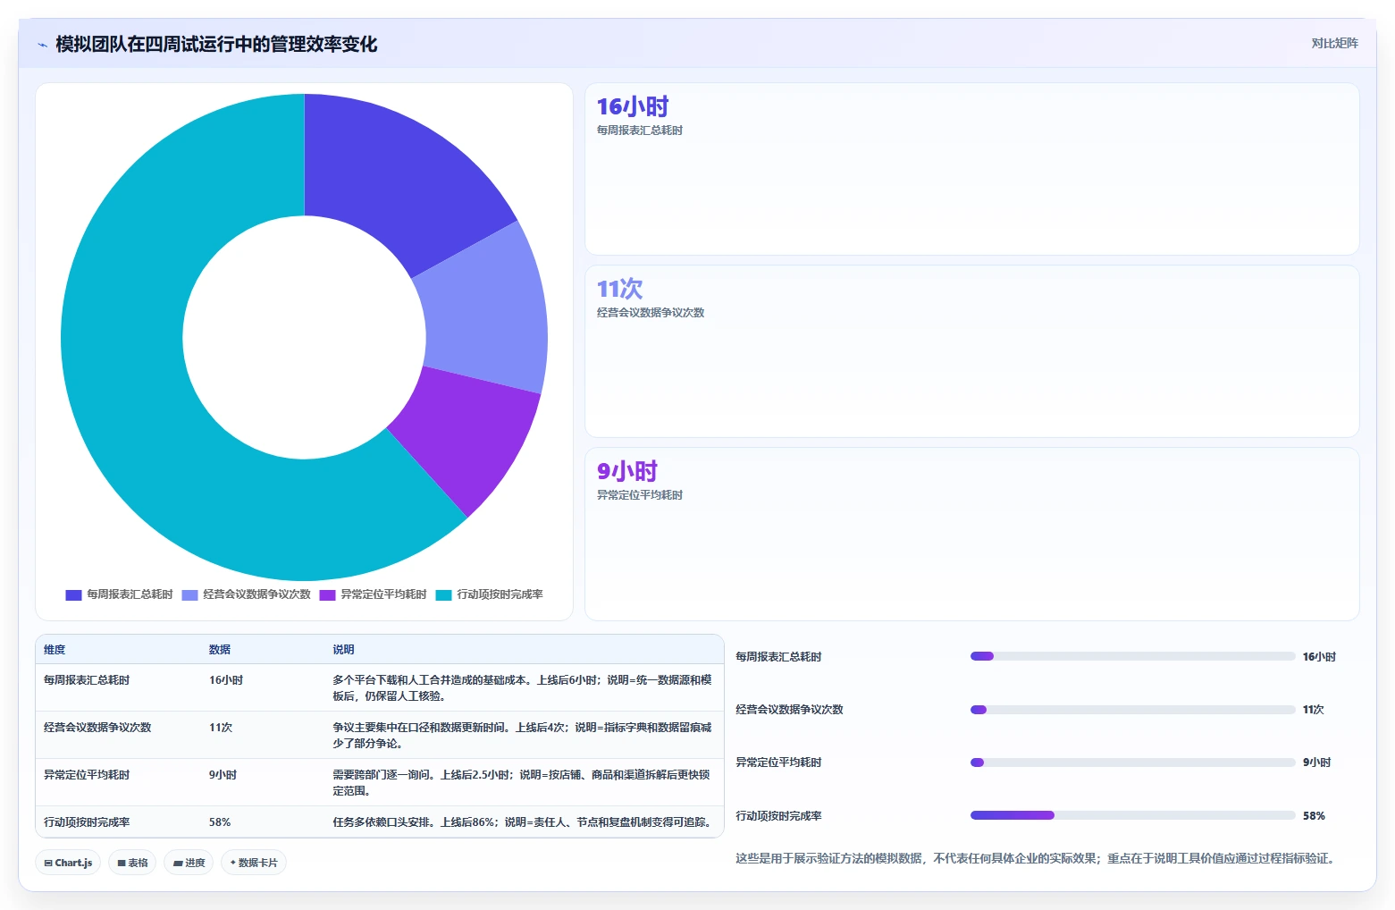Screen dimensions: 1395x910
Task: Click the 进度 tag chip
Action: click(x=189, y=863)
